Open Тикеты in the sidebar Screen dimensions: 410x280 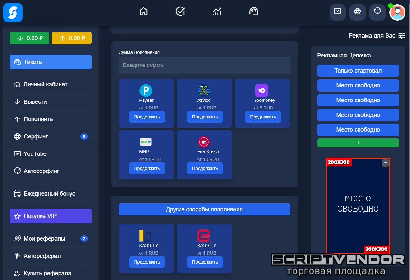pos(51,62)
